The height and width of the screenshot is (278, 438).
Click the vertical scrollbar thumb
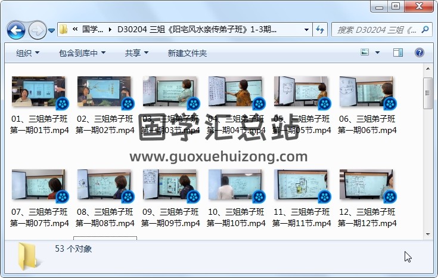[x=428, y=94]
